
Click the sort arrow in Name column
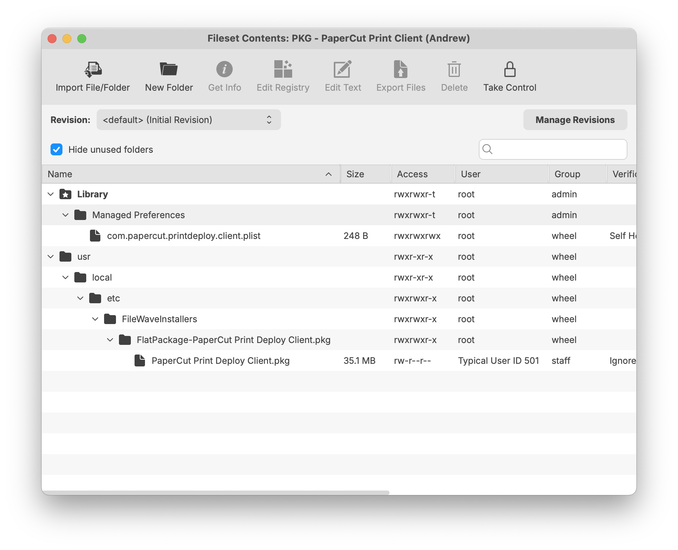click(329, 174)
